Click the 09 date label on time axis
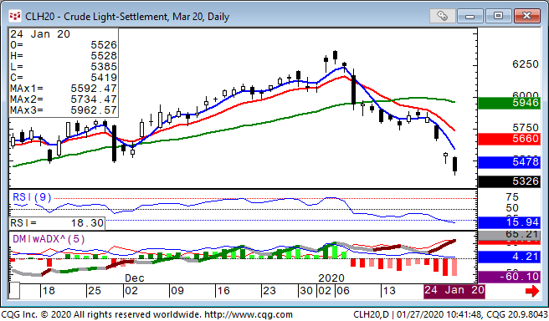Image resolution: width=549 pixels, height=321 pixels. coord(177,291)
